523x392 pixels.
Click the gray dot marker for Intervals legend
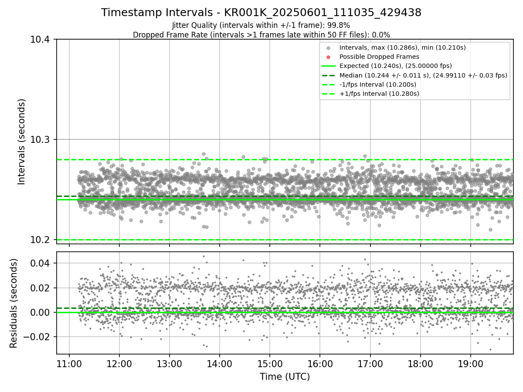pos(329,48)
